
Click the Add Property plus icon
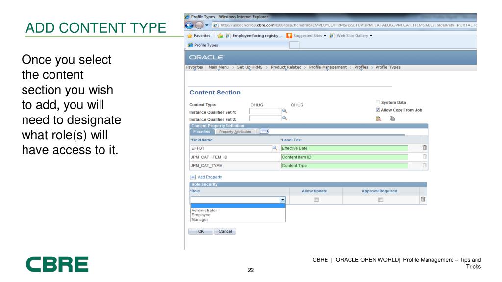pyautogui.click(x=193, y=177)
